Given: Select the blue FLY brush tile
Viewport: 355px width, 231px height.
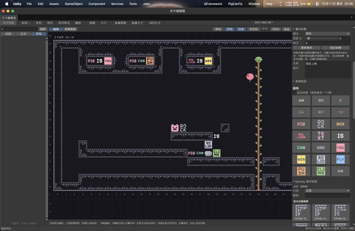Looking at the screenshot, I should tap(340, 159).
